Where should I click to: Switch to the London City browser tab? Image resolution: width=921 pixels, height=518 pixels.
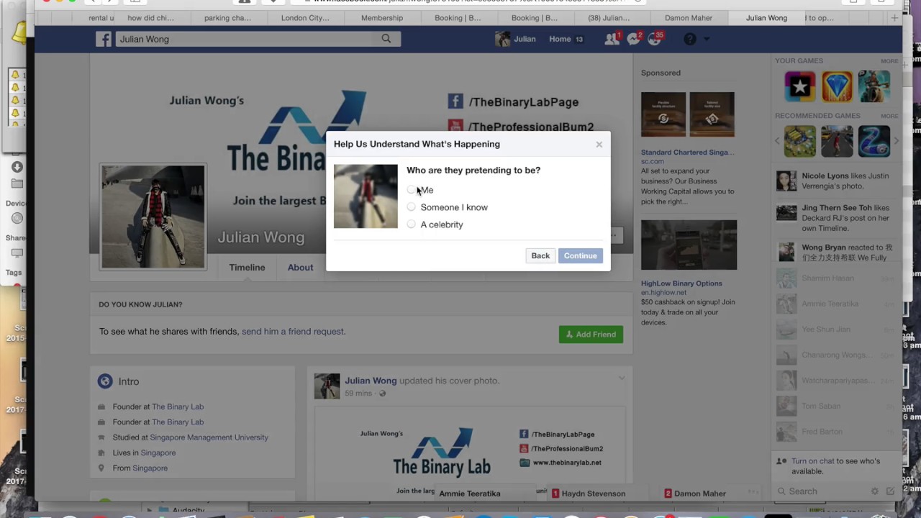[x=305, y=18]
